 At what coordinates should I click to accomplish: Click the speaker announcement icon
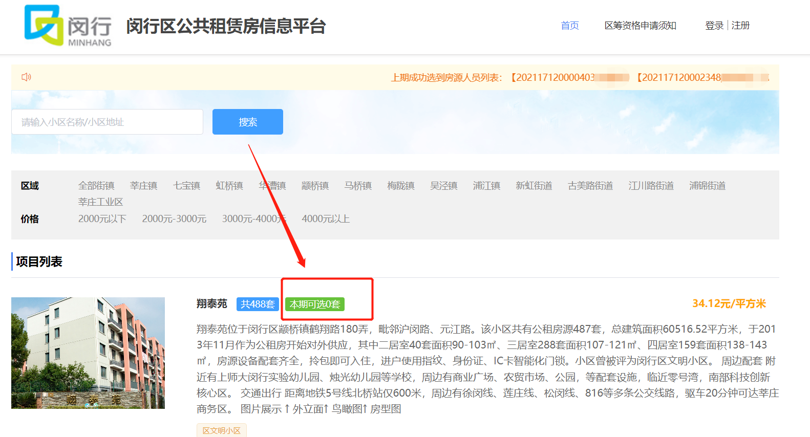(x=27, y=77)
